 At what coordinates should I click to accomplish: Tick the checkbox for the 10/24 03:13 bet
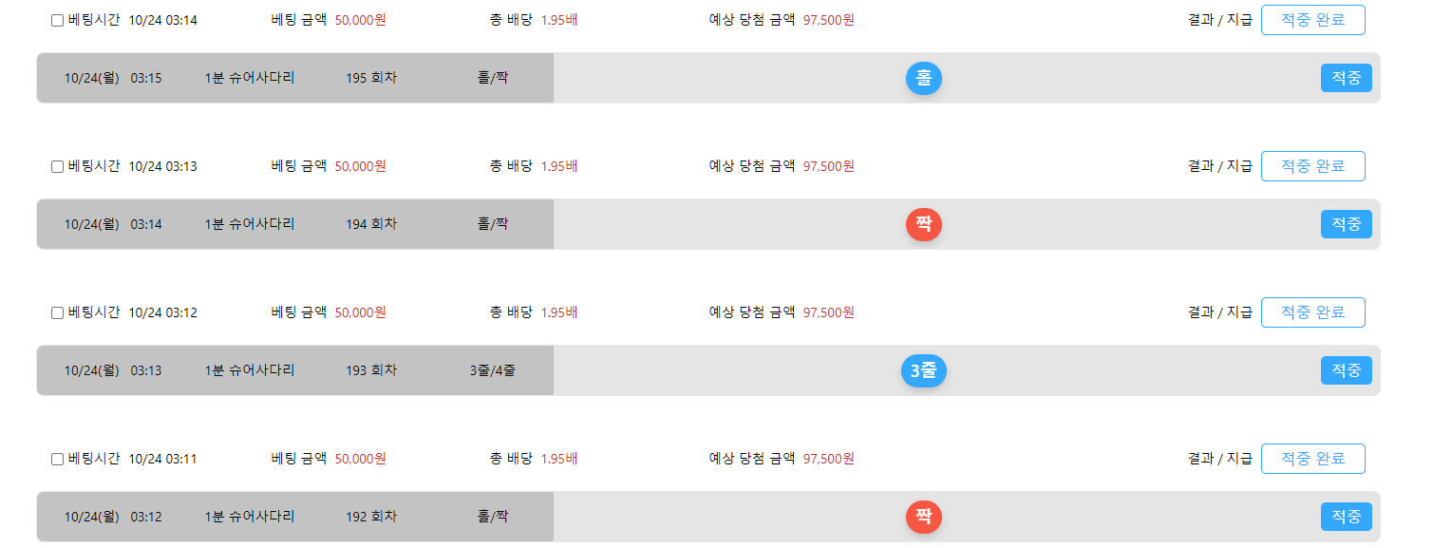pos(57,166)
